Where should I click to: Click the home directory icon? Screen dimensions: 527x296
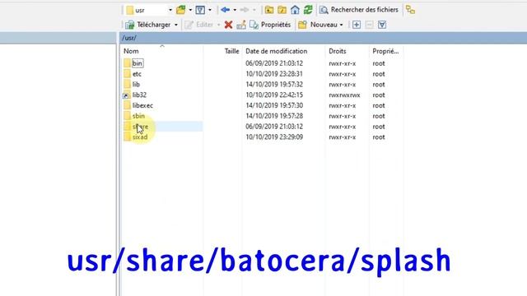pyautogui.click(x=295, y=10)
